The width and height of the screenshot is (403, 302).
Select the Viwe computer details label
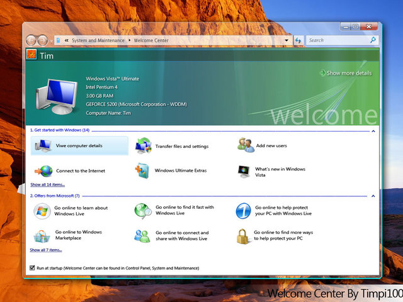point(79,145)
